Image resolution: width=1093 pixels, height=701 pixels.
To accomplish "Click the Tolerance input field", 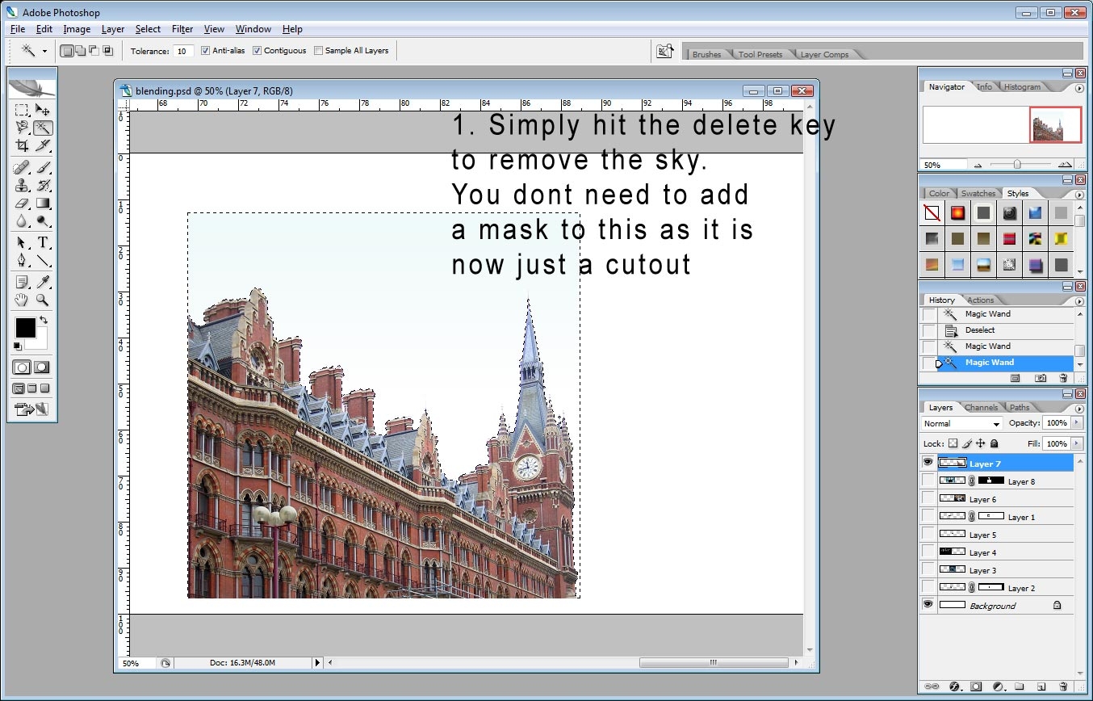I will point(183,51).
